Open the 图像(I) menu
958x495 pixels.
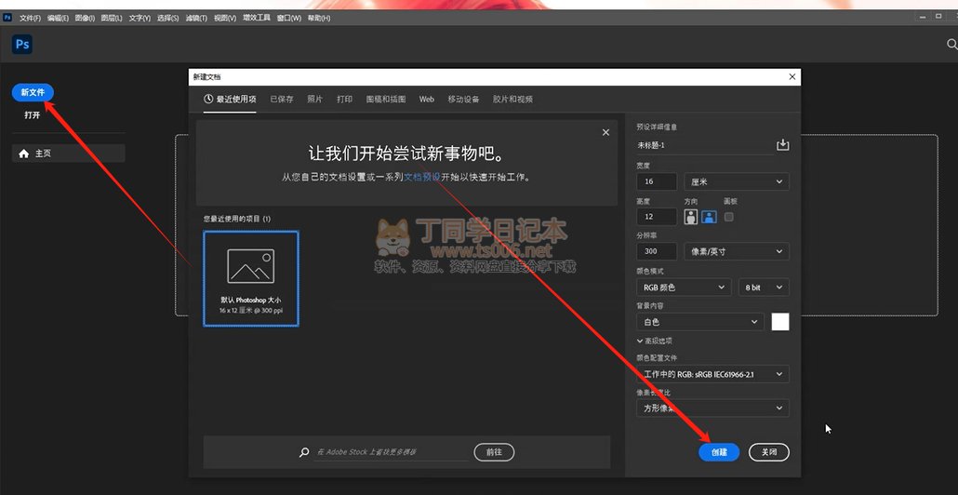click(x=85, y=19)
